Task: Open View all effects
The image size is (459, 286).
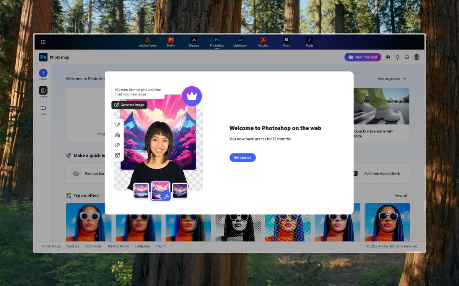Action: [400, 196]
